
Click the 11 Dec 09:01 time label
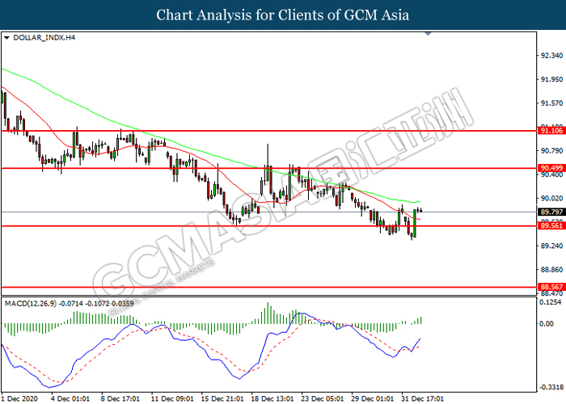[x=171, y=398]
